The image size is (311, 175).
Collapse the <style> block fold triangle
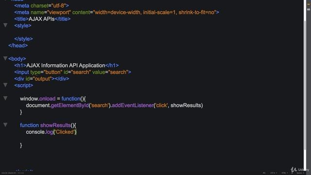click(5, 25)
